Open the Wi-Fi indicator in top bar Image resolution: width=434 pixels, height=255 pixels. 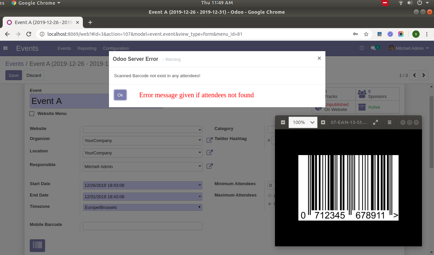(x=401, y=3)
